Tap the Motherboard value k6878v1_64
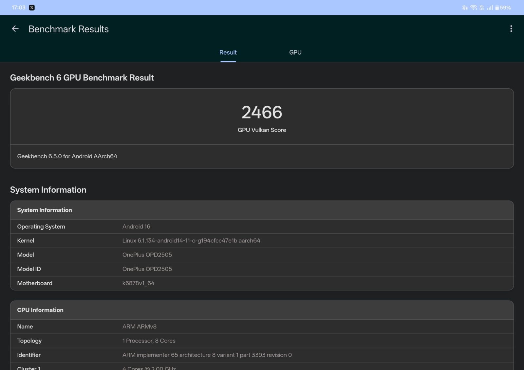Viewport: 524px width, 370px height. point(138,283)
